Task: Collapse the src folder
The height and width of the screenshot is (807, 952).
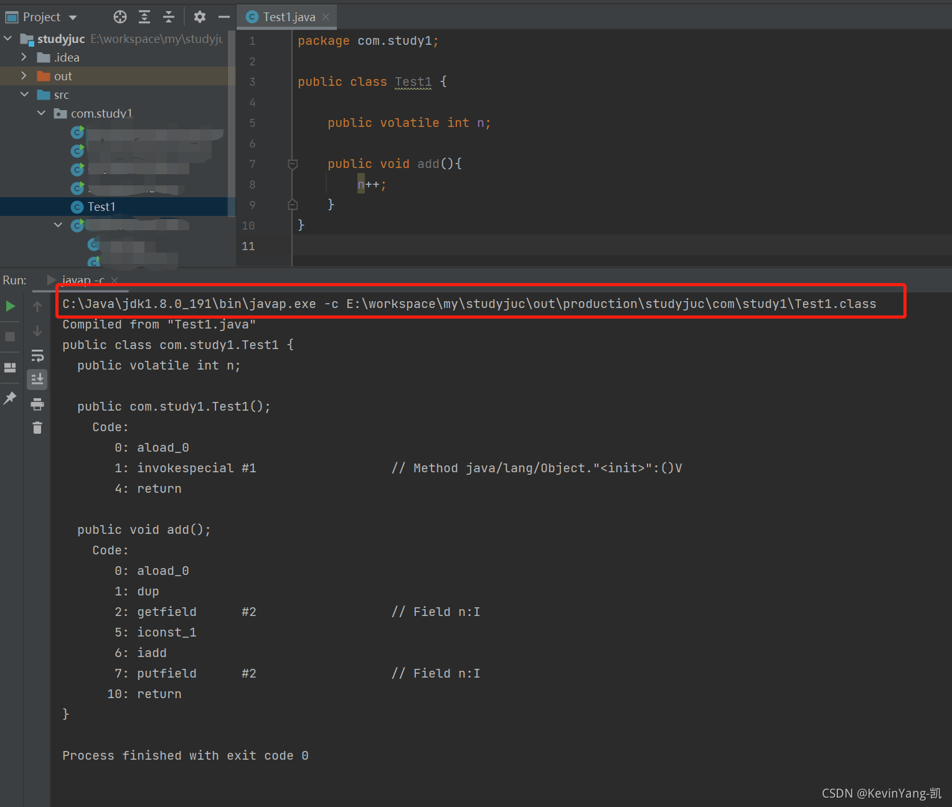Action: tap(24, 95)
